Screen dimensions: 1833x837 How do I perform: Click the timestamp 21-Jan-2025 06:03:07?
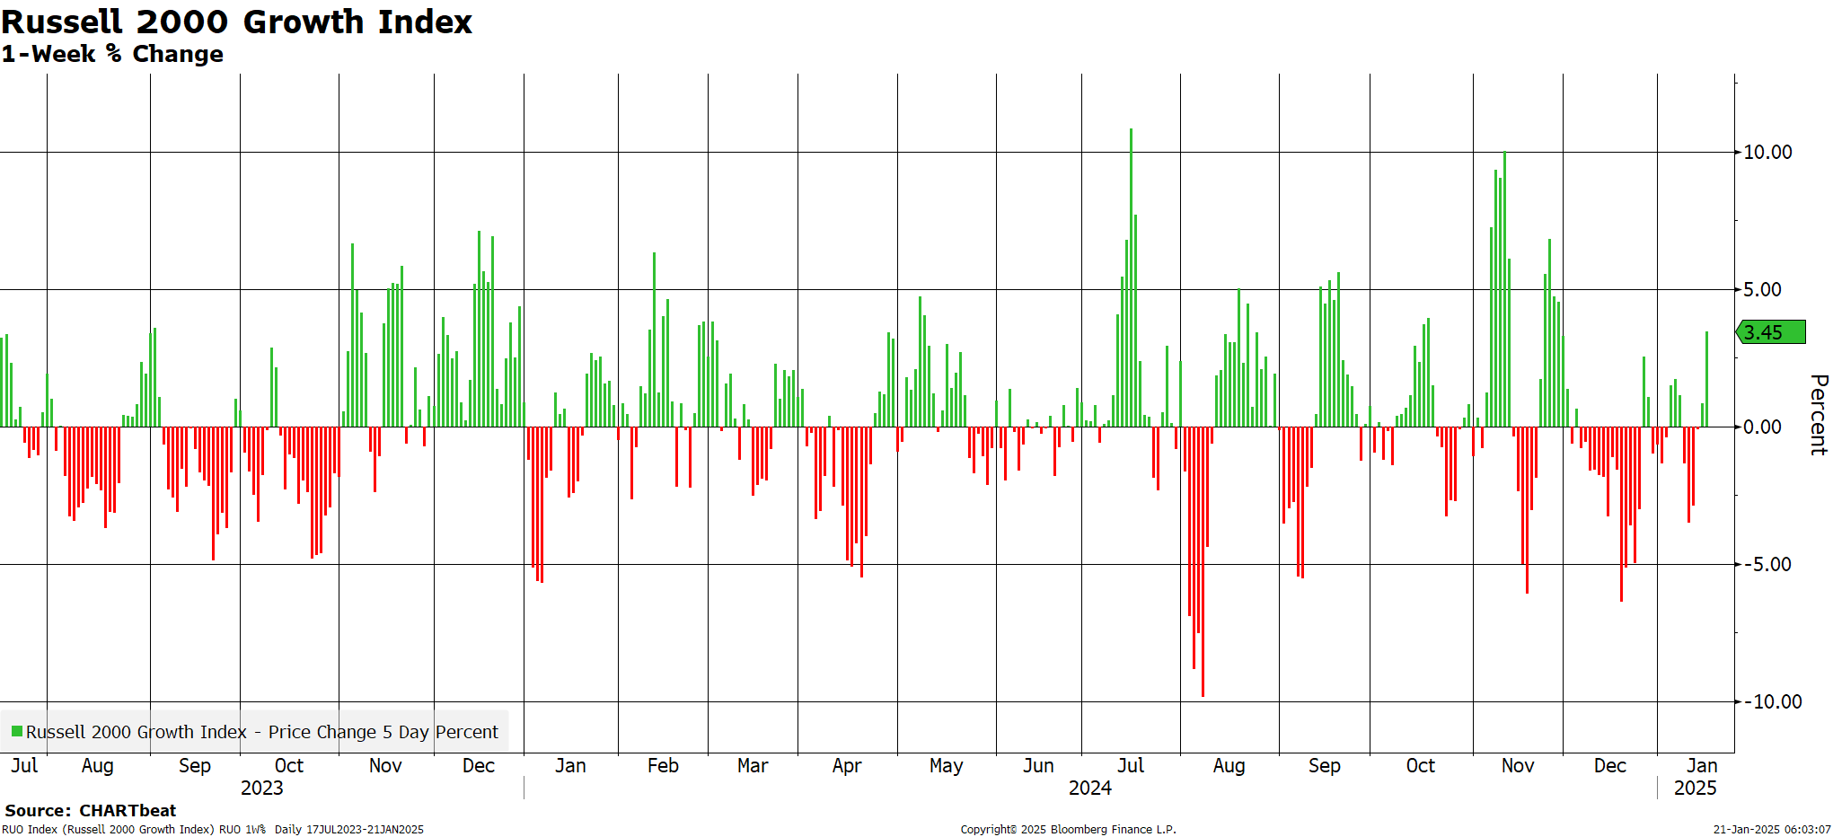1771,829
